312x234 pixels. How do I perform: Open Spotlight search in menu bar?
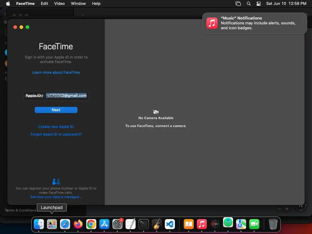click(x=249, y=4)
